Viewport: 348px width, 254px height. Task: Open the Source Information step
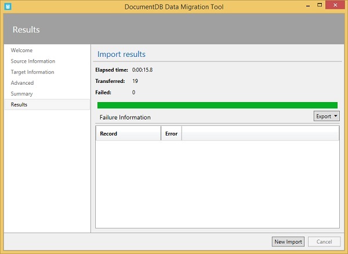tap(33, 61)
